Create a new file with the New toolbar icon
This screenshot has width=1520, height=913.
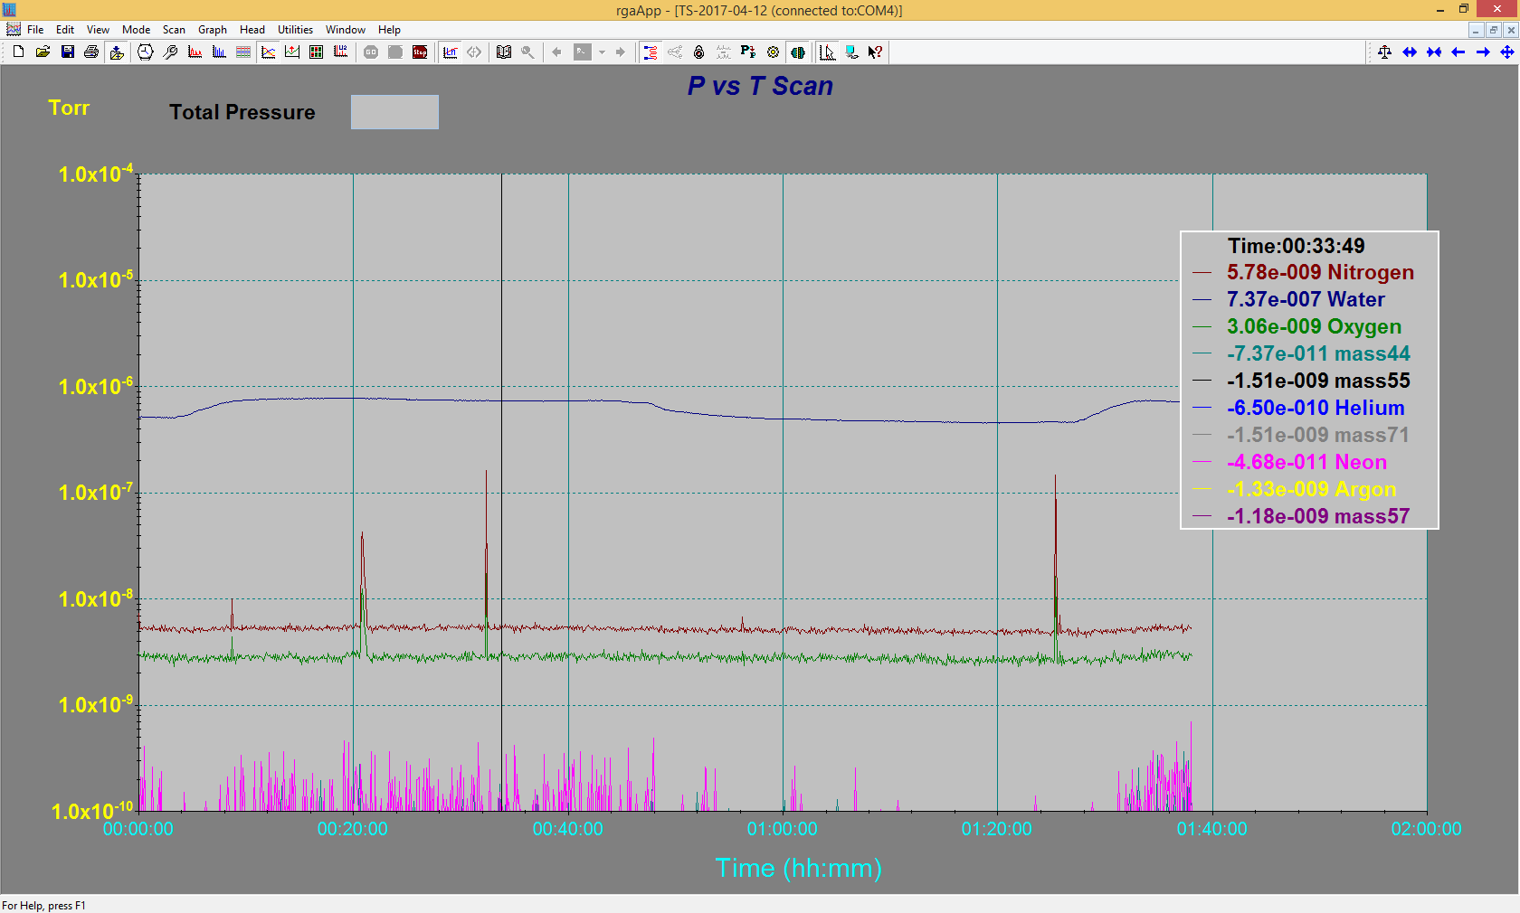click(x=18, y=52)
